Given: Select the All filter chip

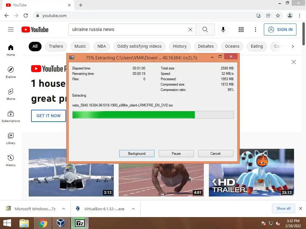Looking at the screenshot, I should (35, 46).
